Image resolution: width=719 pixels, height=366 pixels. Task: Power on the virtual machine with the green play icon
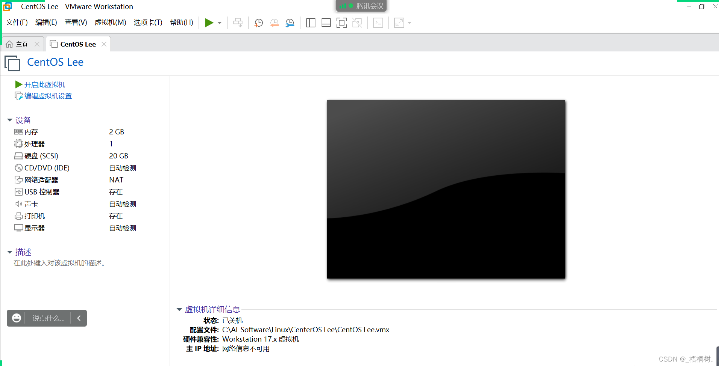pyautogui.click(x=209, y=23)
